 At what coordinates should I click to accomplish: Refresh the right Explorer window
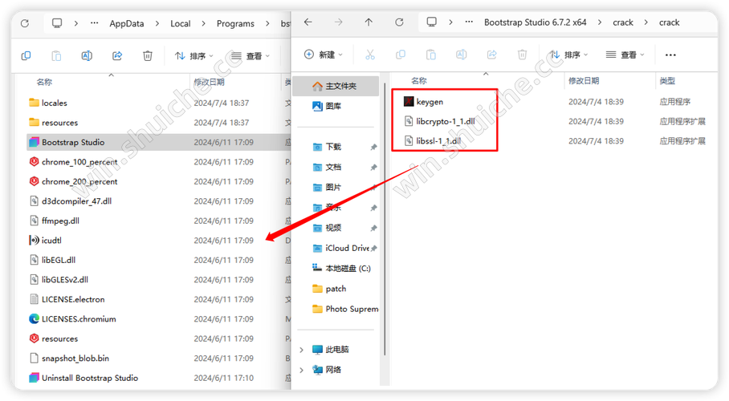coord(399,22)
